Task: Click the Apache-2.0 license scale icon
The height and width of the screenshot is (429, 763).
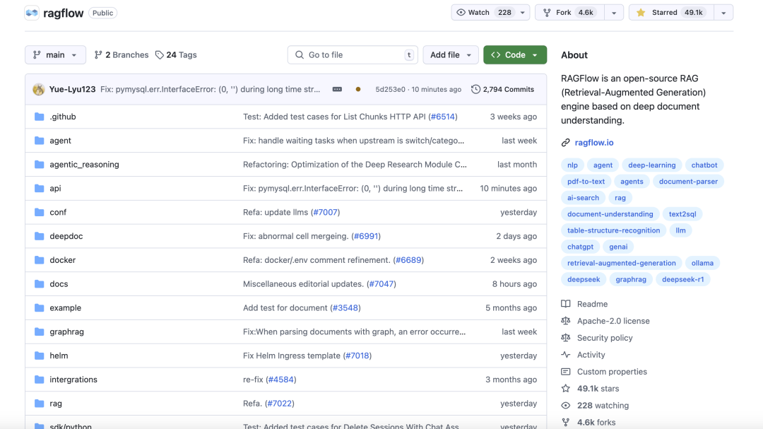Action: pos(565,321)
